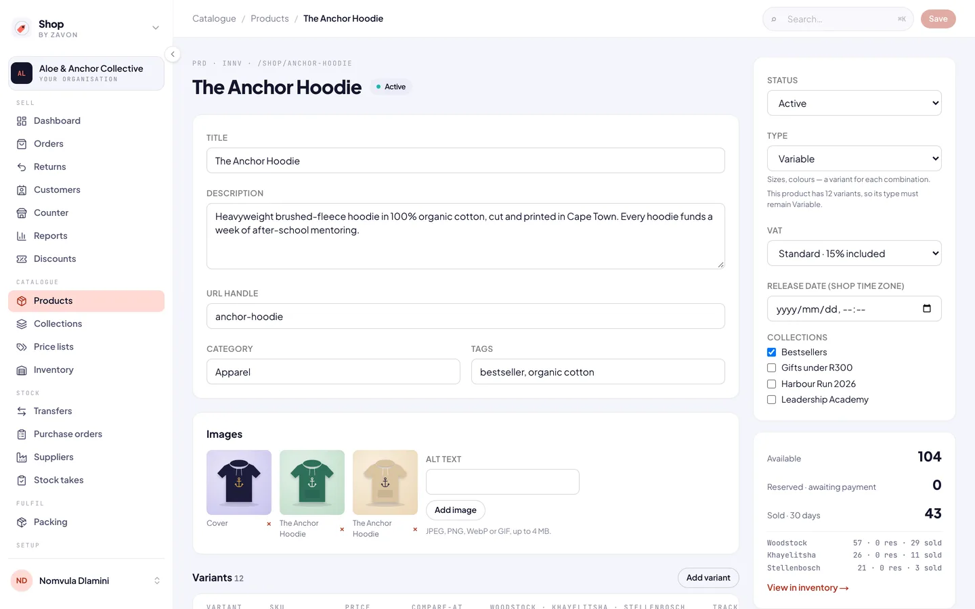Click the Add image button
The image size is (975, 609).
pyautogui.click(x=456, y=510)
